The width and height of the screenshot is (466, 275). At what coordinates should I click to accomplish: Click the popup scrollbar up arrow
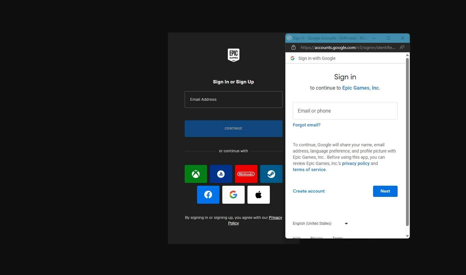click(407, 55)
